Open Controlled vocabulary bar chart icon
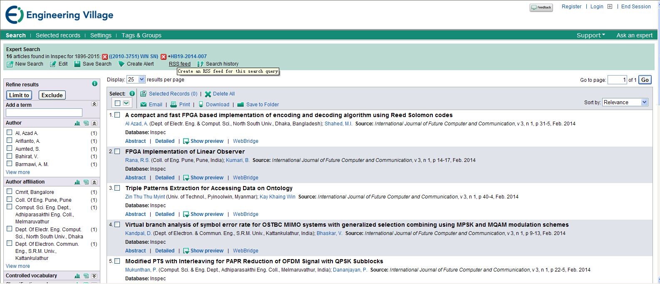Image resolution: width=660 pixels, height=284 pixels. click(77, 276)
